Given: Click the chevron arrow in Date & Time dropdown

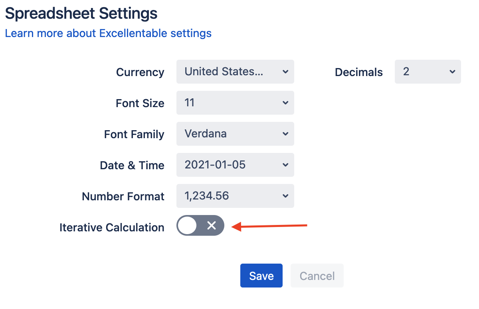Looking at the screenshot, I should pyautogui.click(x=285, y=165).
